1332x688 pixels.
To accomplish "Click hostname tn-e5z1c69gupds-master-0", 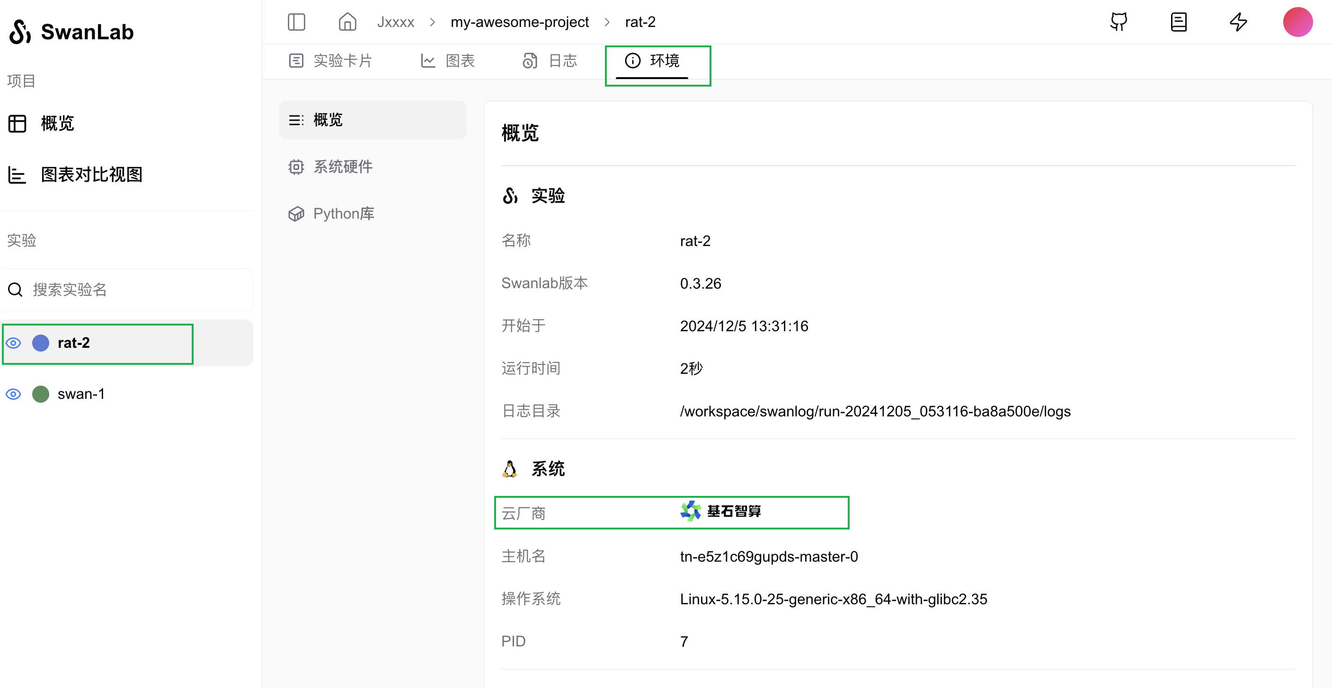I will click(x=769, y=557).
